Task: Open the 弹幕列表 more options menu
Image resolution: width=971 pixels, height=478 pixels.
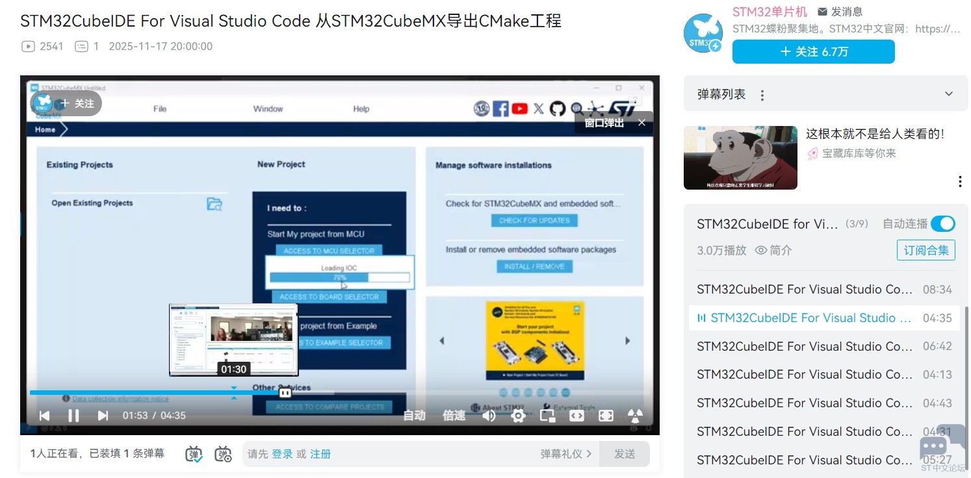Action: 762,95
